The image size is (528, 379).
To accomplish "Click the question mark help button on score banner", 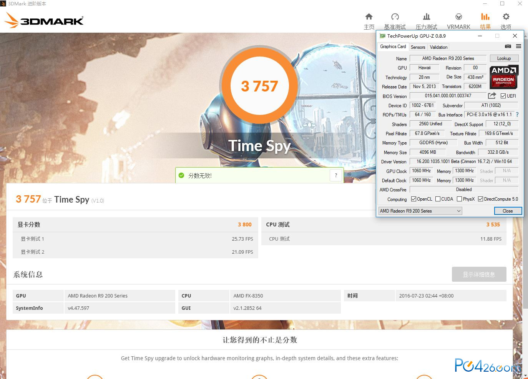I will click(x=336, y=175).
